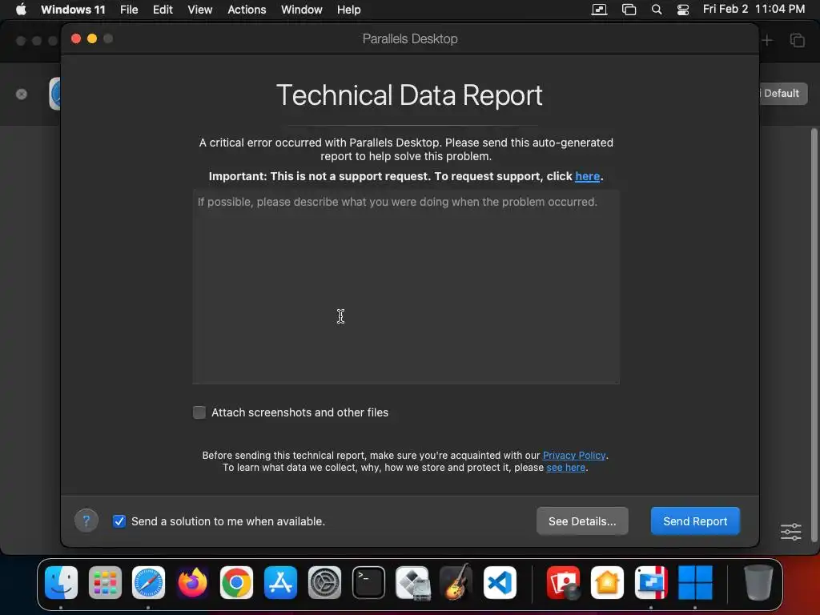
Task: Click the 'here' support request link
Action: click(587, 177)
